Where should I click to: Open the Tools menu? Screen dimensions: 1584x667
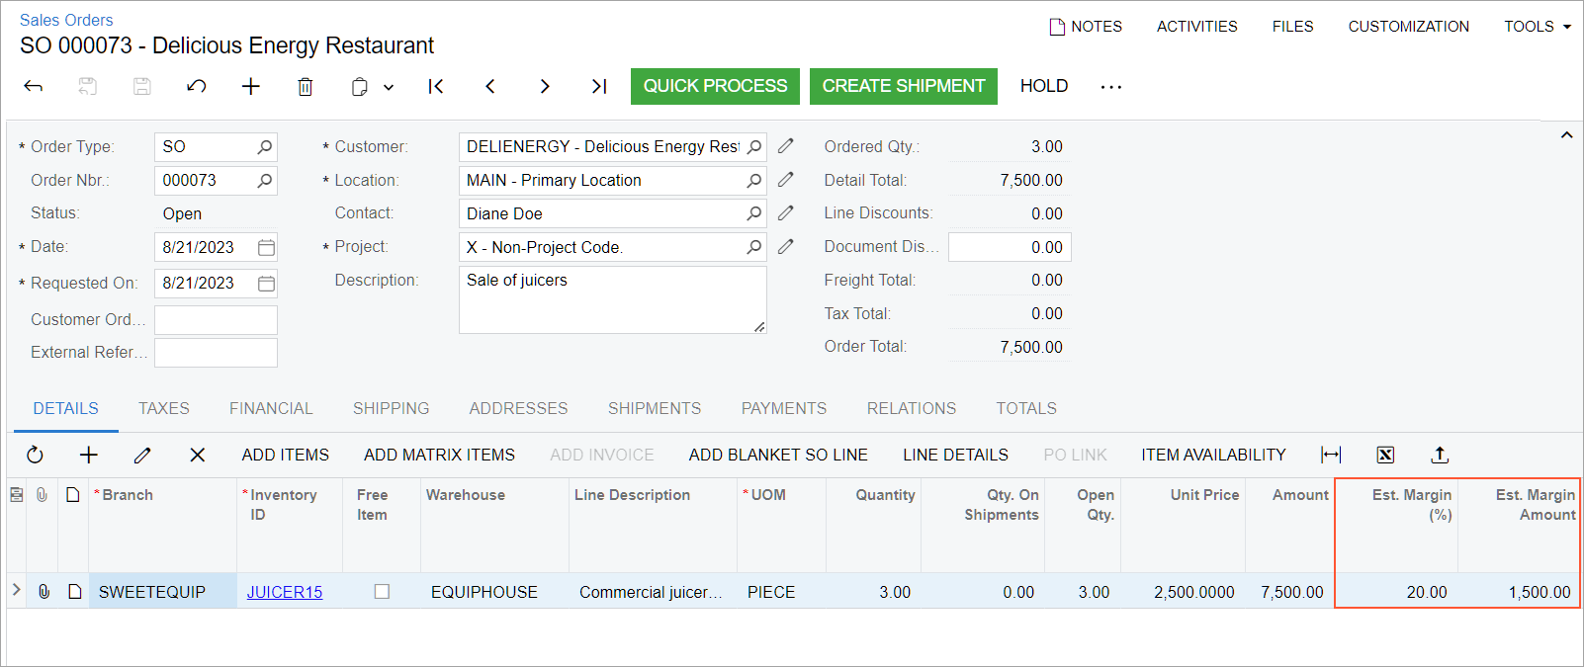[x=1538, y=27]
